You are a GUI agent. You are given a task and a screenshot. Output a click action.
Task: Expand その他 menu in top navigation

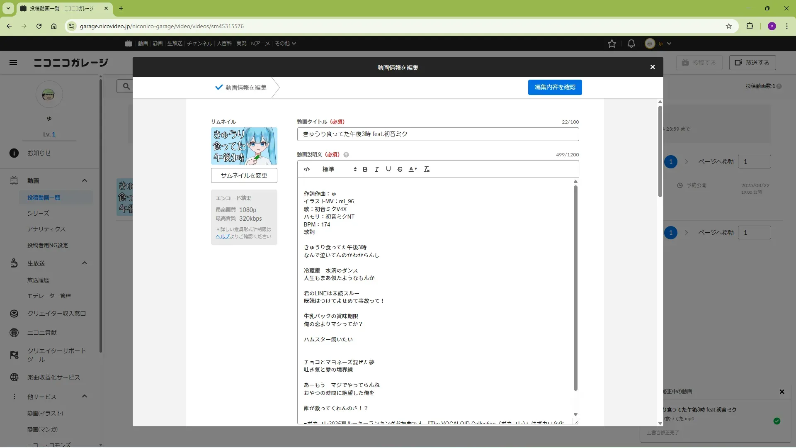(285, 44)
